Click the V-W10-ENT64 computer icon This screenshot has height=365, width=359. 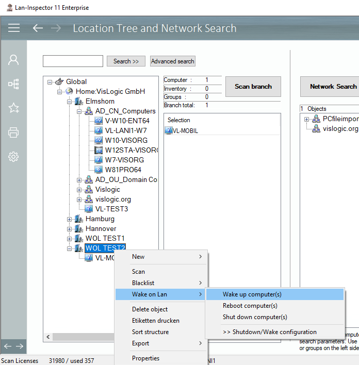(x=99, y=121)
